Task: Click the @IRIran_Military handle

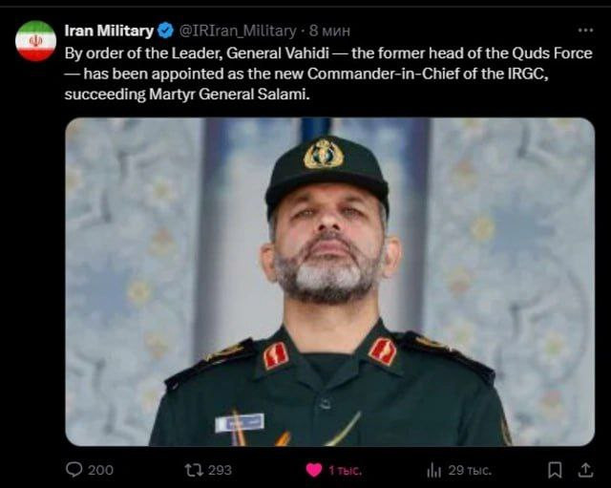Action: pyautogui.click(x=242, y=31)
